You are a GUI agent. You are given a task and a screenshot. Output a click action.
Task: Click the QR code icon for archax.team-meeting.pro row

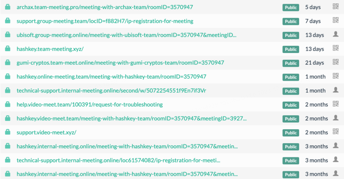335,6
